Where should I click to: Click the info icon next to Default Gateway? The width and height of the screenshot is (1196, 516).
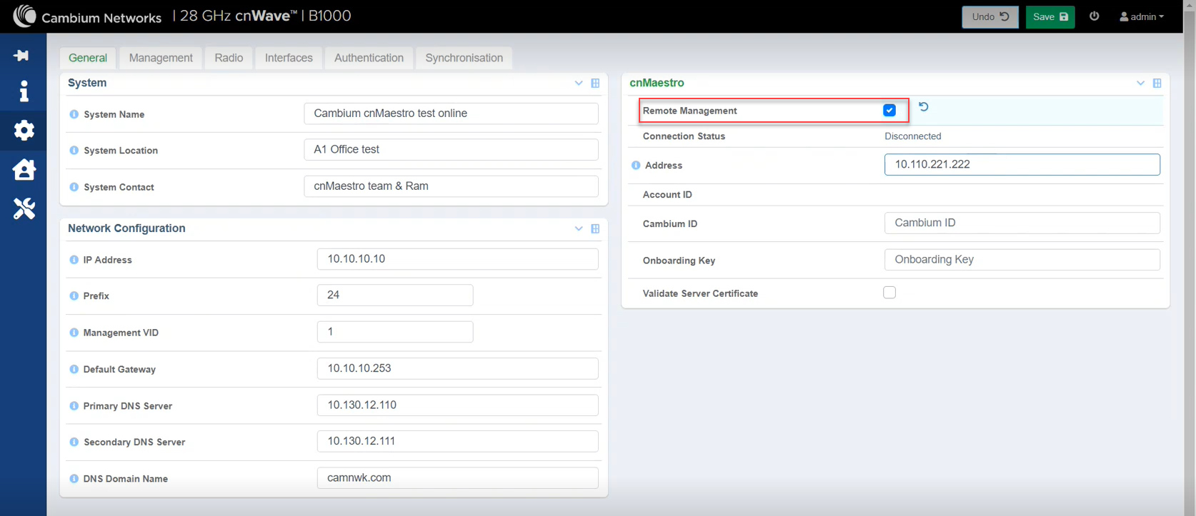pyautogui.click(x=74, y=369)
